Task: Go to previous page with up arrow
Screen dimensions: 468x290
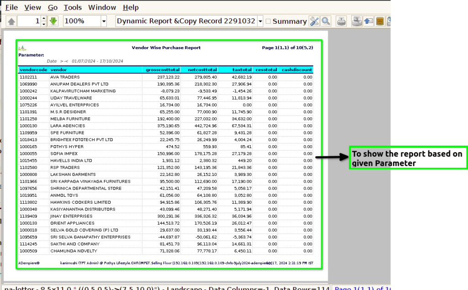Action: pyautogui.click(x=11, y=21)
